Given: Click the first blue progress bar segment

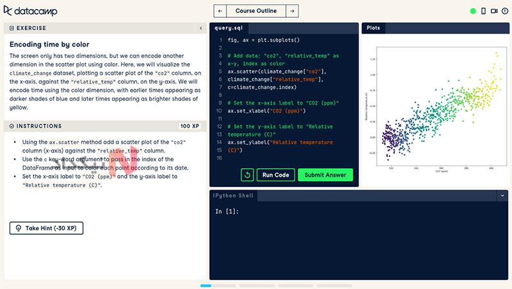Looking at the screenshot, I should (205, 286).
